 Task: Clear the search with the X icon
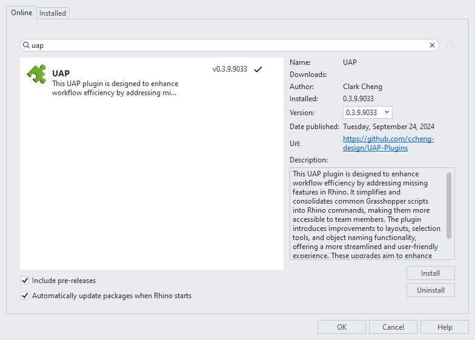tap(432, 45)
